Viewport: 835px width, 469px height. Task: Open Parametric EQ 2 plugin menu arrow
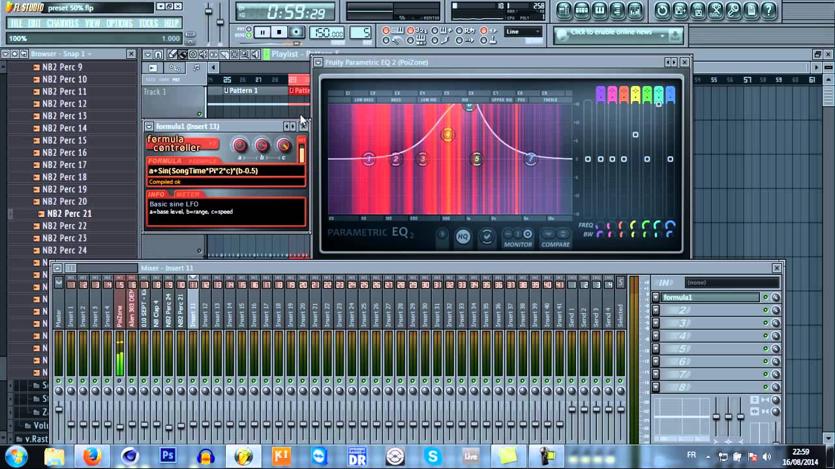pyautogui.click(x=318, y=63)
